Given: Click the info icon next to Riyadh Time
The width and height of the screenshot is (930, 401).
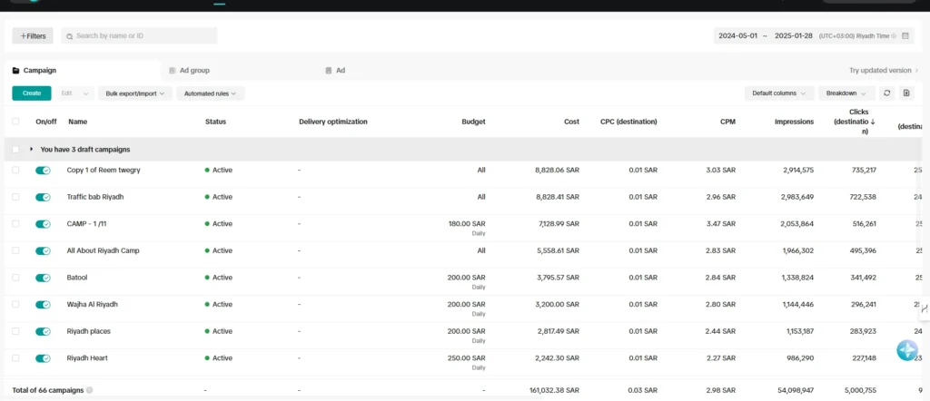Looking at the screenshot, I should (894, 35).
